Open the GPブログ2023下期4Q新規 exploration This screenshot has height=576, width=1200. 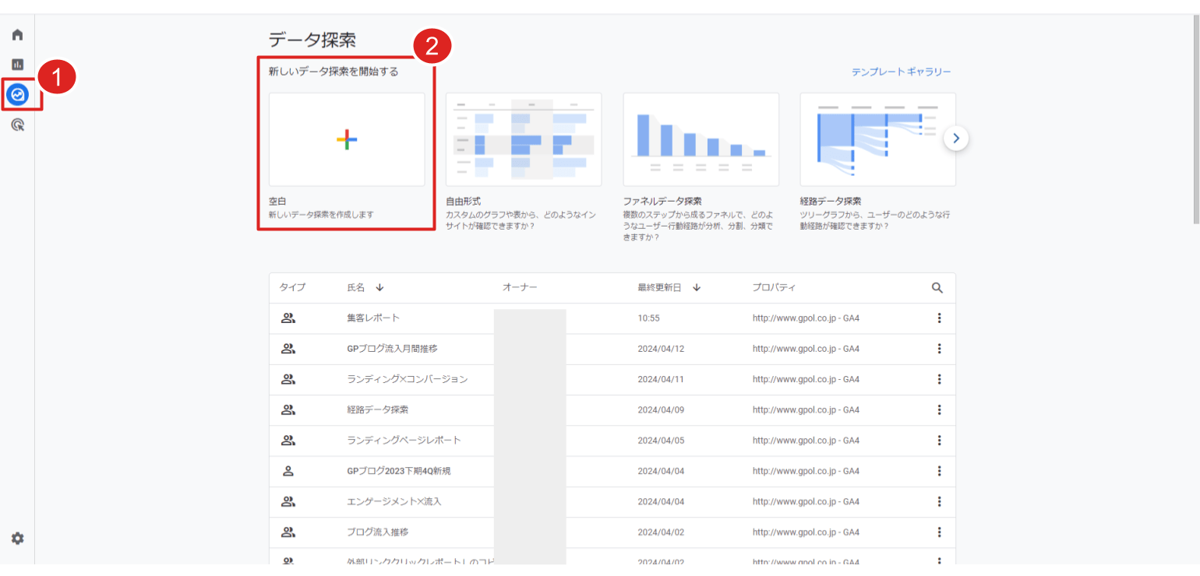(399, 471)
